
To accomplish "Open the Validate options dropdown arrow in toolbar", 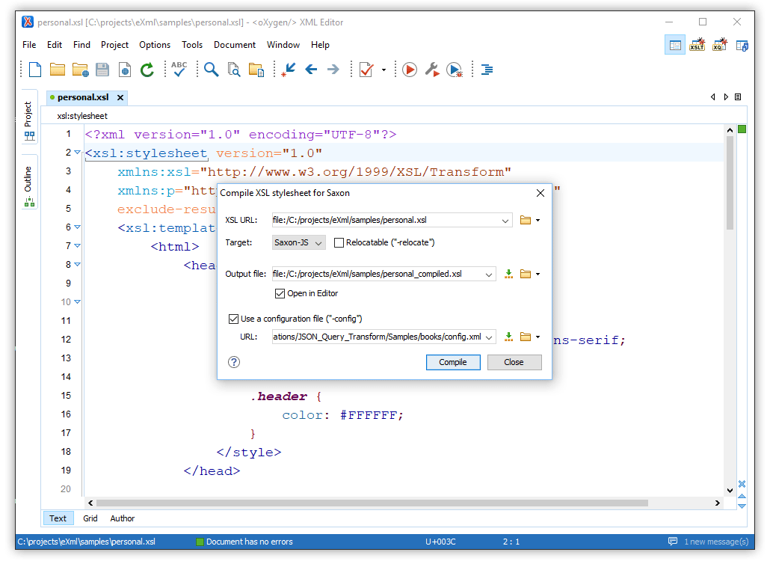I will [384, 70].
